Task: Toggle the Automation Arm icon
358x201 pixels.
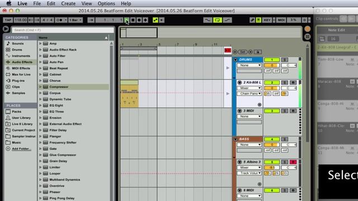Action: click(156, 20)
